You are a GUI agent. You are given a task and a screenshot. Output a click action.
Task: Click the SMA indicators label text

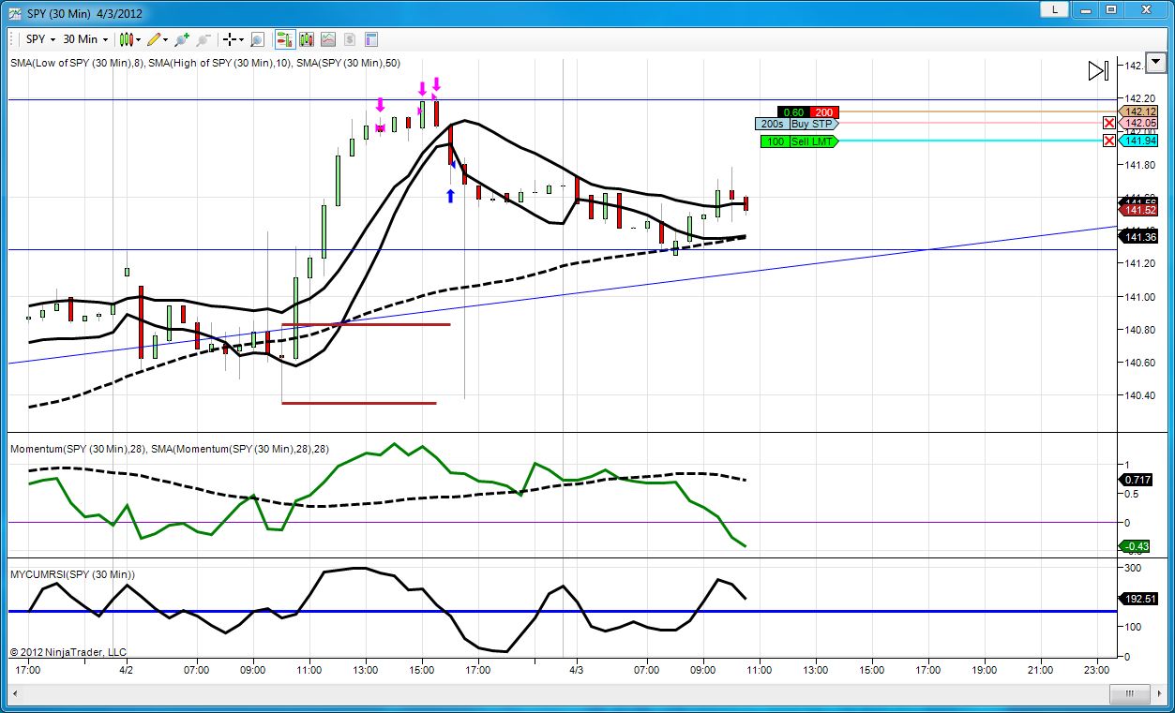[x=205, y=63]
